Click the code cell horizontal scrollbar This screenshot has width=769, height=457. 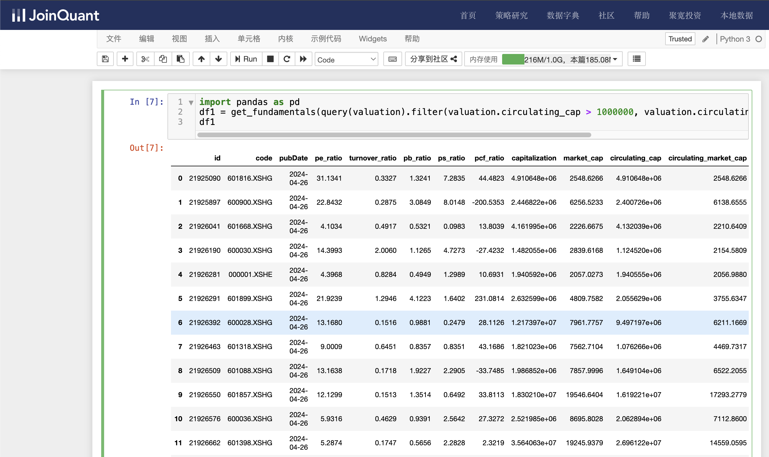tap(394, 135)
